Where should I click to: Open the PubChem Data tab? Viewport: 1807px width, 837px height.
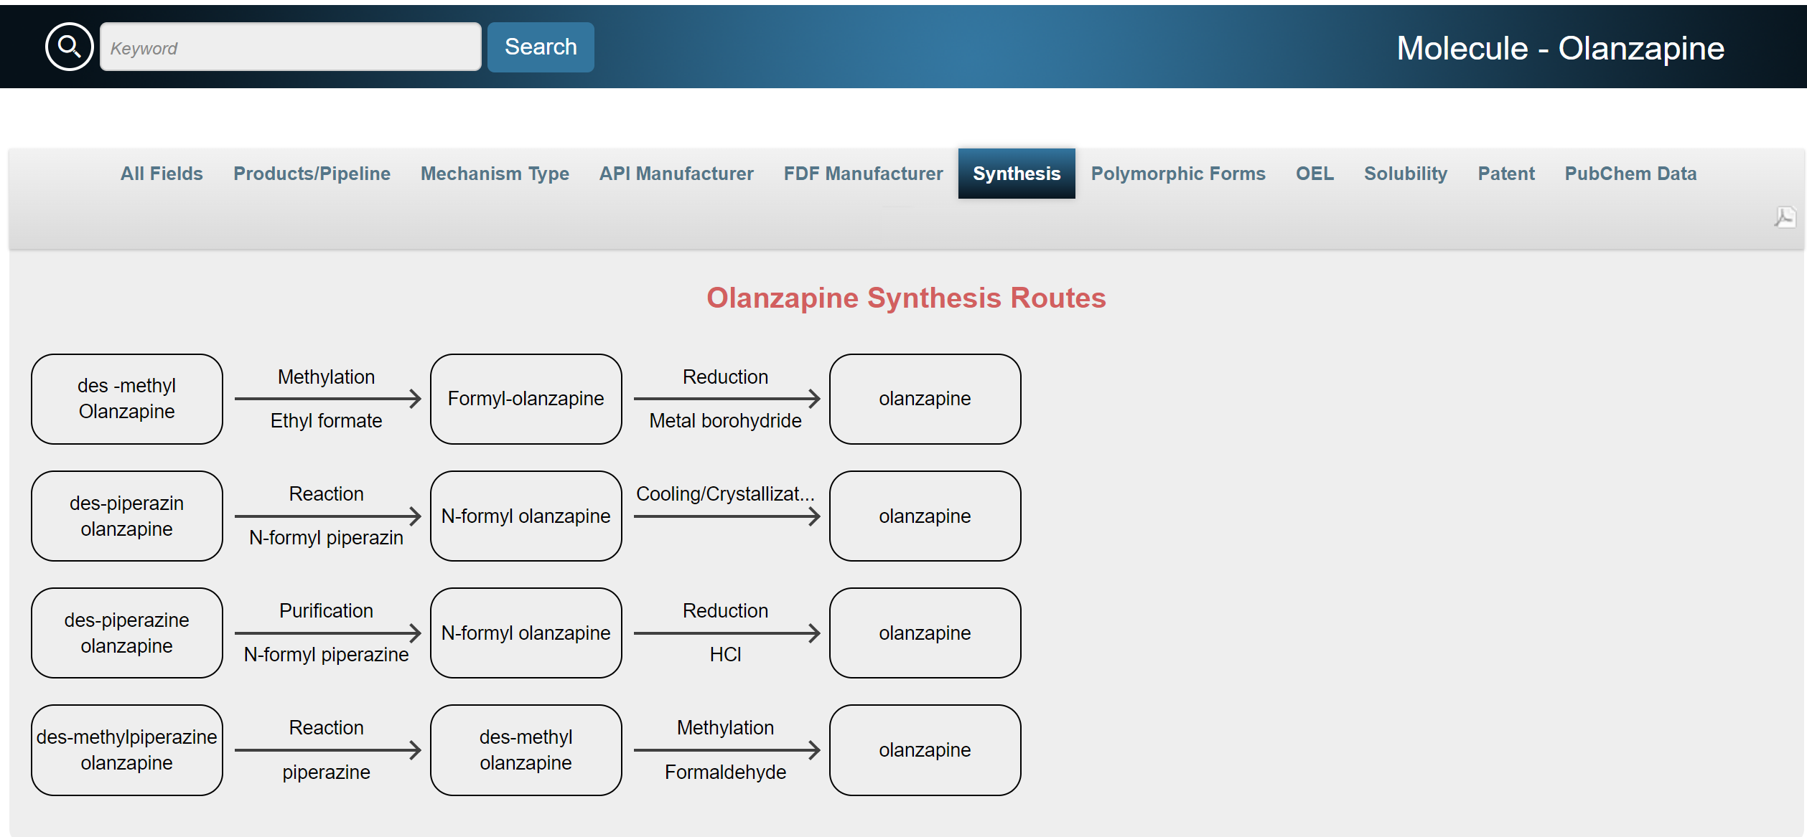tap(1630, 174)
